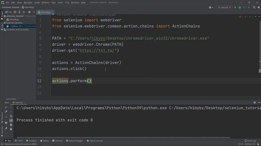
Task: Open Project panel settings gear
Action: (x=29, y=12)
